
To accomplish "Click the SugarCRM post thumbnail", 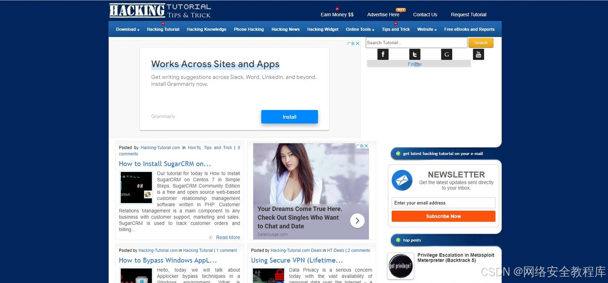I will 136,187.
